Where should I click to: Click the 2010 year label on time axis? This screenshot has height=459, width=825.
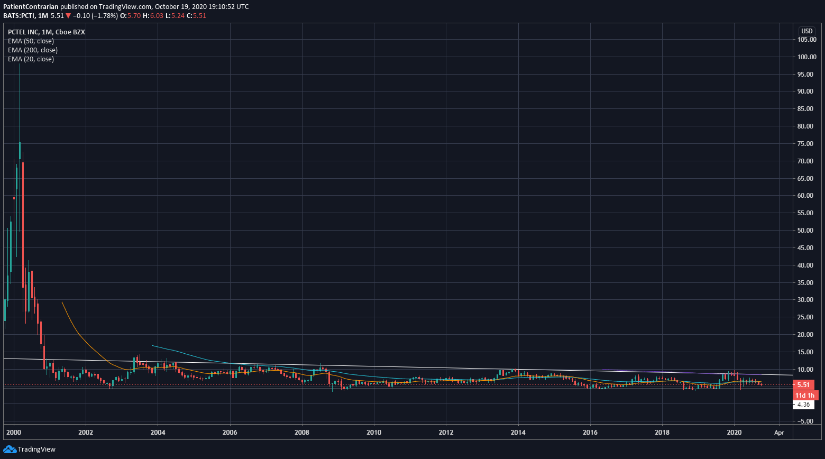tap(374, 432)
